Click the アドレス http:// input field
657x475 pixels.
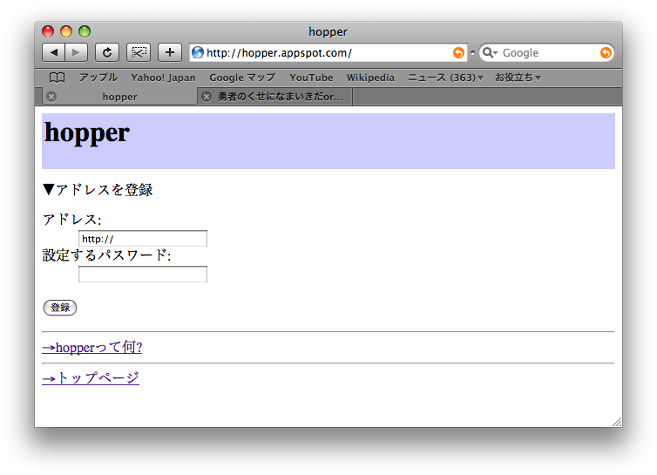click(143, 239)
